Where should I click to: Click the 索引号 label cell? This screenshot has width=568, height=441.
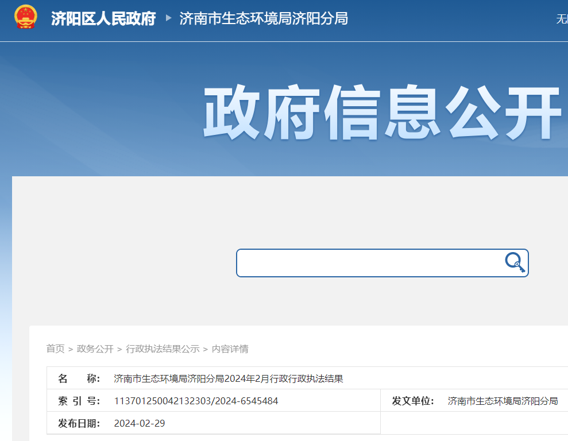79,401
